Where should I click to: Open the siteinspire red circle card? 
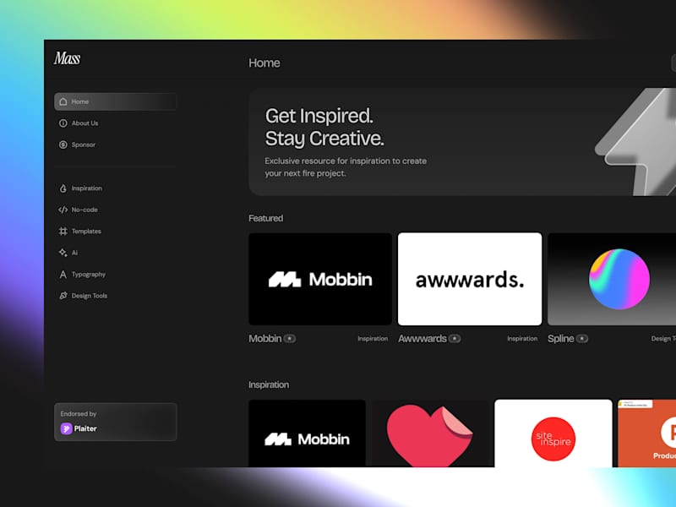(553, 433)
